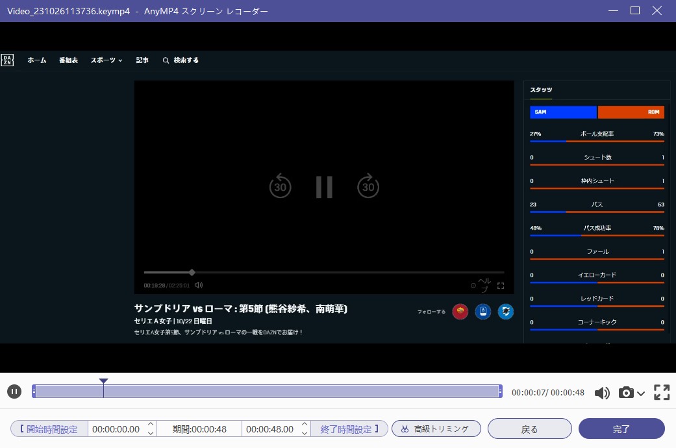
Task: Click the 完了 done button
Action: (621, 429)
